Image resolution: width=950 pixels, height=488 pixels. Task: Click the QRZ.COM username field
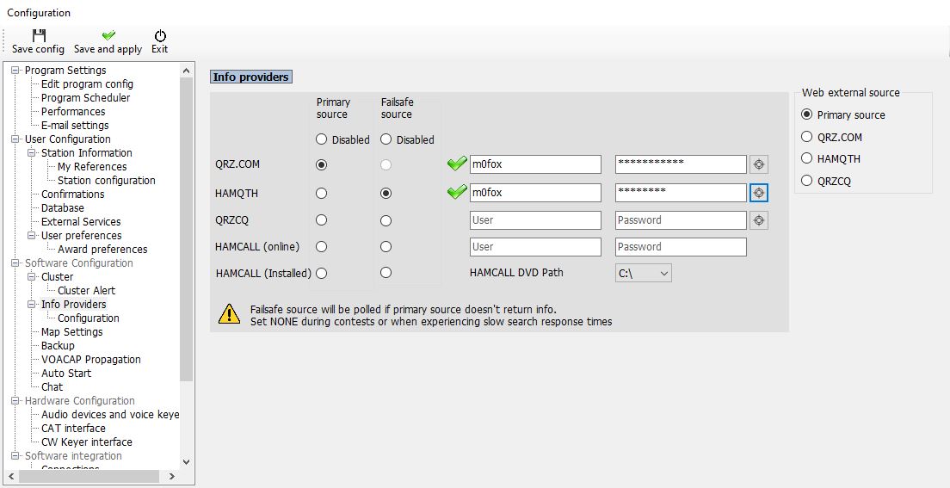535,164
